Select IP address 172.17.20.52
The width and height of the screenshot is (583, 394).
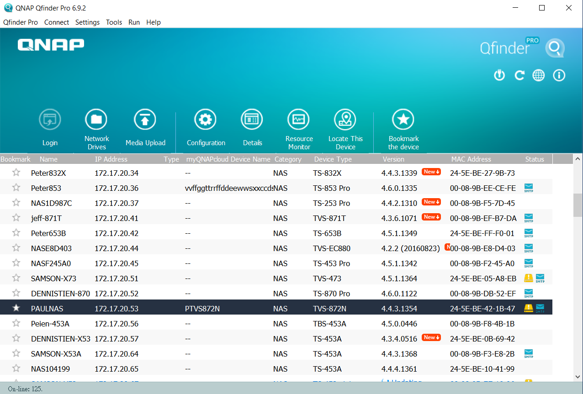(x=117, y=294)
